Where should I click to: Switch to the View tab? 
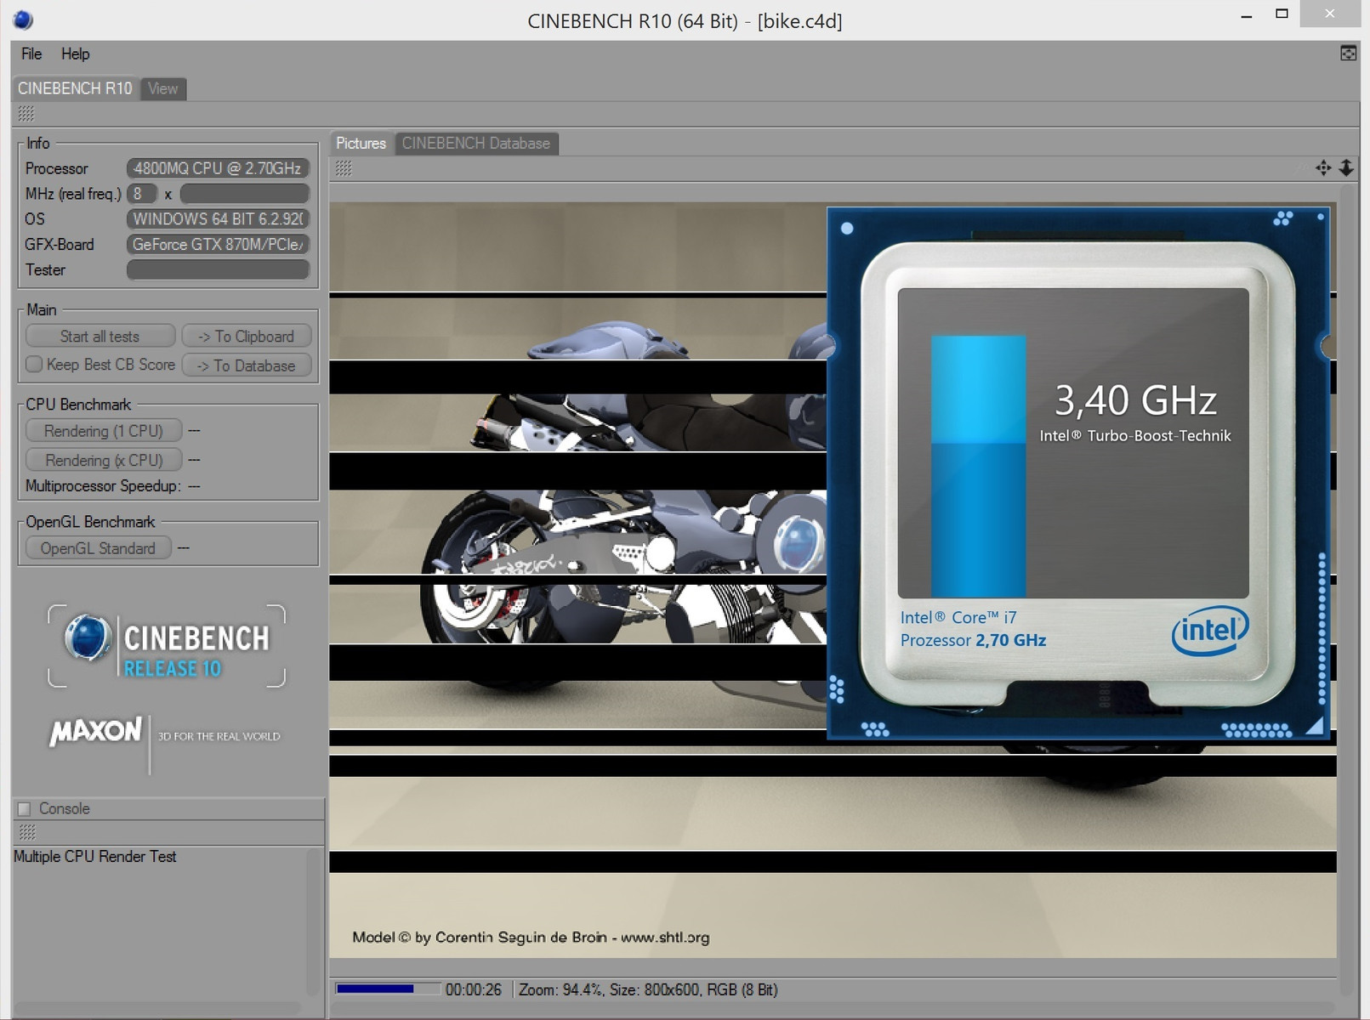click(162, 88)
